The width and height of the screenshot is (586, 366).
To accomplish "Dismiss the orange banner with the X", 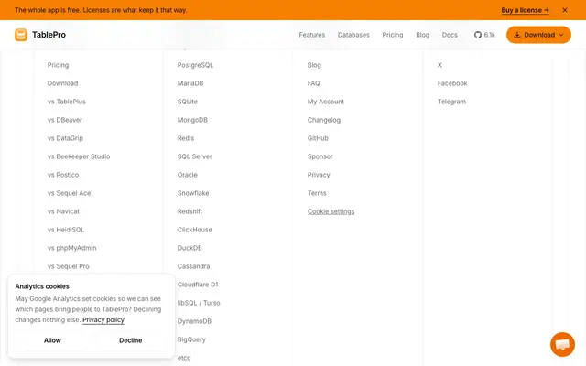I will tap(565, 10).
